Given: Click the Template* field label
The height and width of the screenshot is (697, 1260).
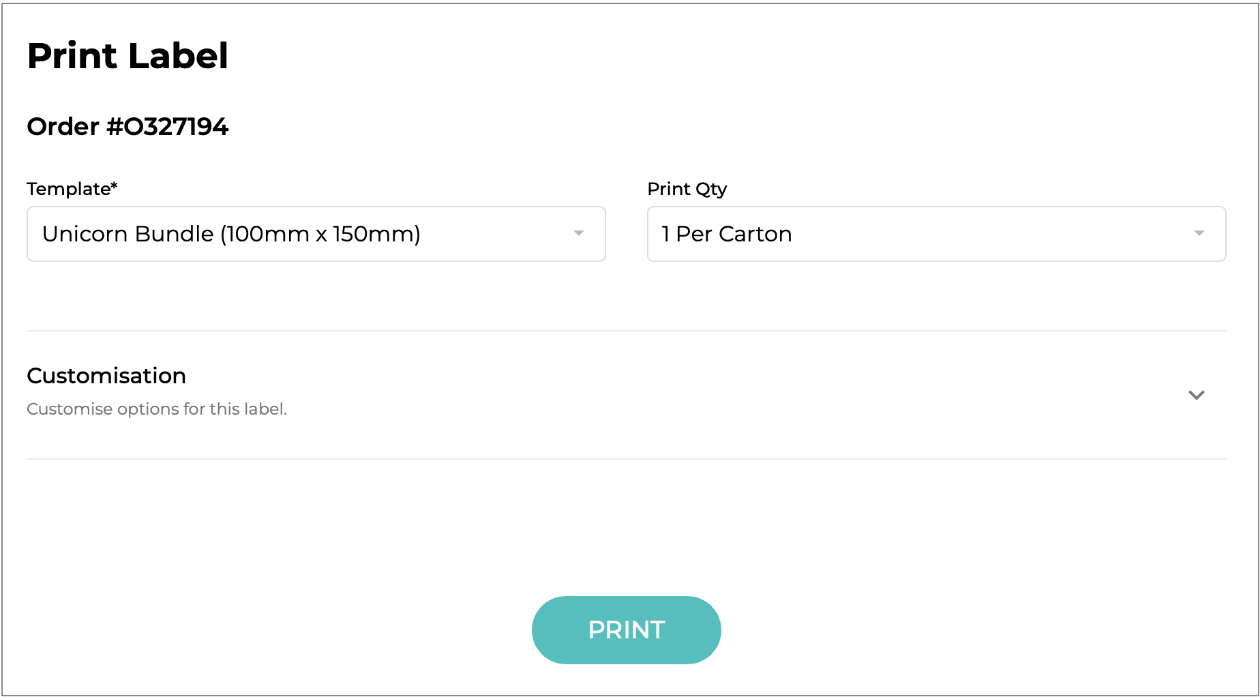Looking at the screenshot, I should click(x=68, y=189).
